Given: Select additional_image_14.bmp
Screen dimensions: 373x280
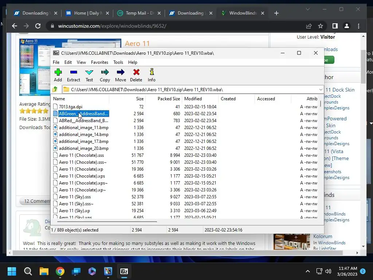Looking at the screenshot, I should [84, 134].
